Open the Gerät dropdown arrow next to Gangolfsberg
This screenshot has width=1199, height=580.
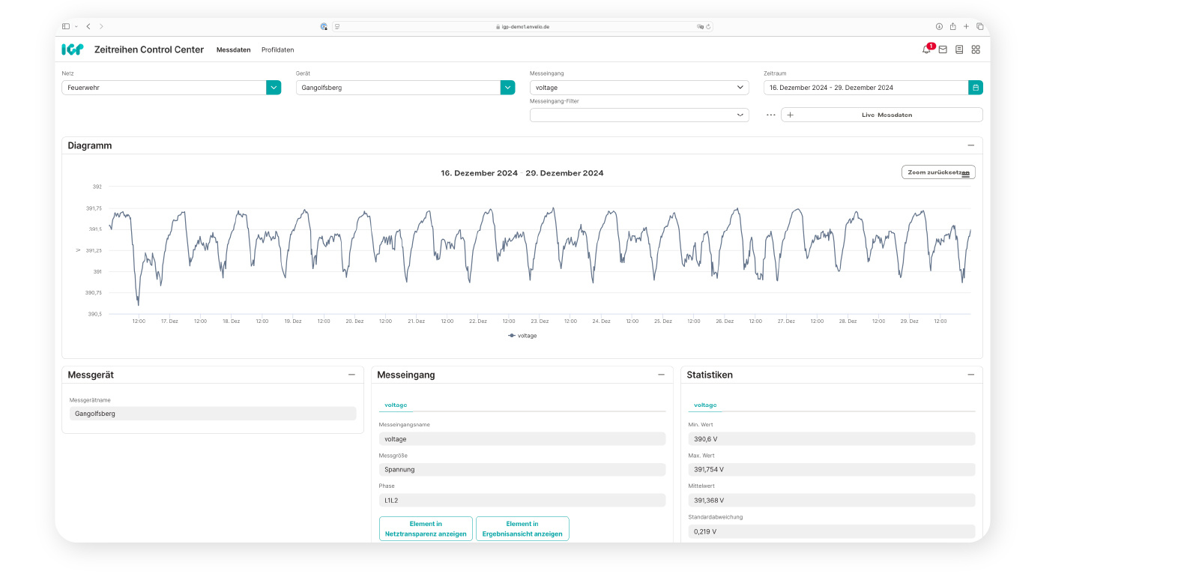click(508, 88)
